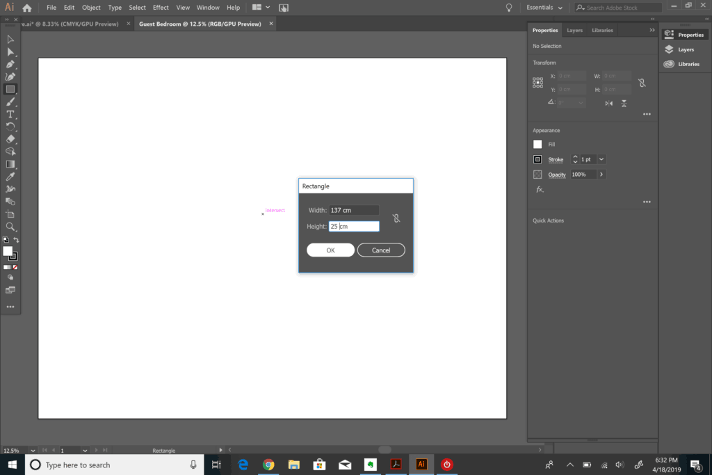
Task: Select the Blend tool
Action: (10, 202)
